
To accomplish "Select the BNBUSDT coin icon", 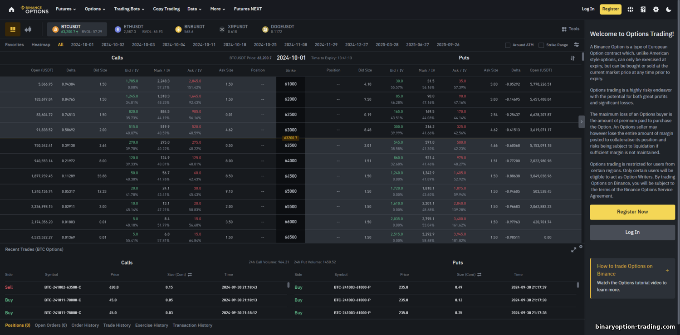I will 178,29.
